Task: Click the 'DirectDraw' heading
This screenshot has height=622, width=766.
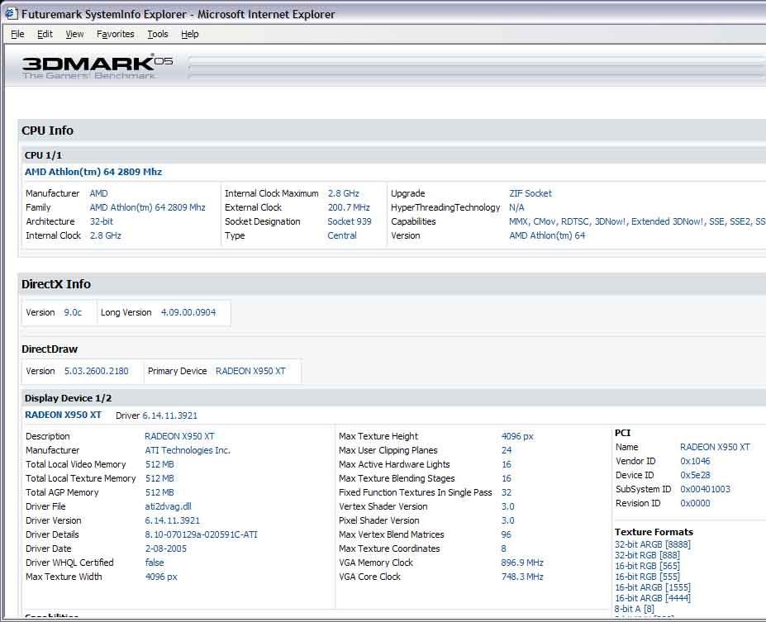Action: point(50,349)
